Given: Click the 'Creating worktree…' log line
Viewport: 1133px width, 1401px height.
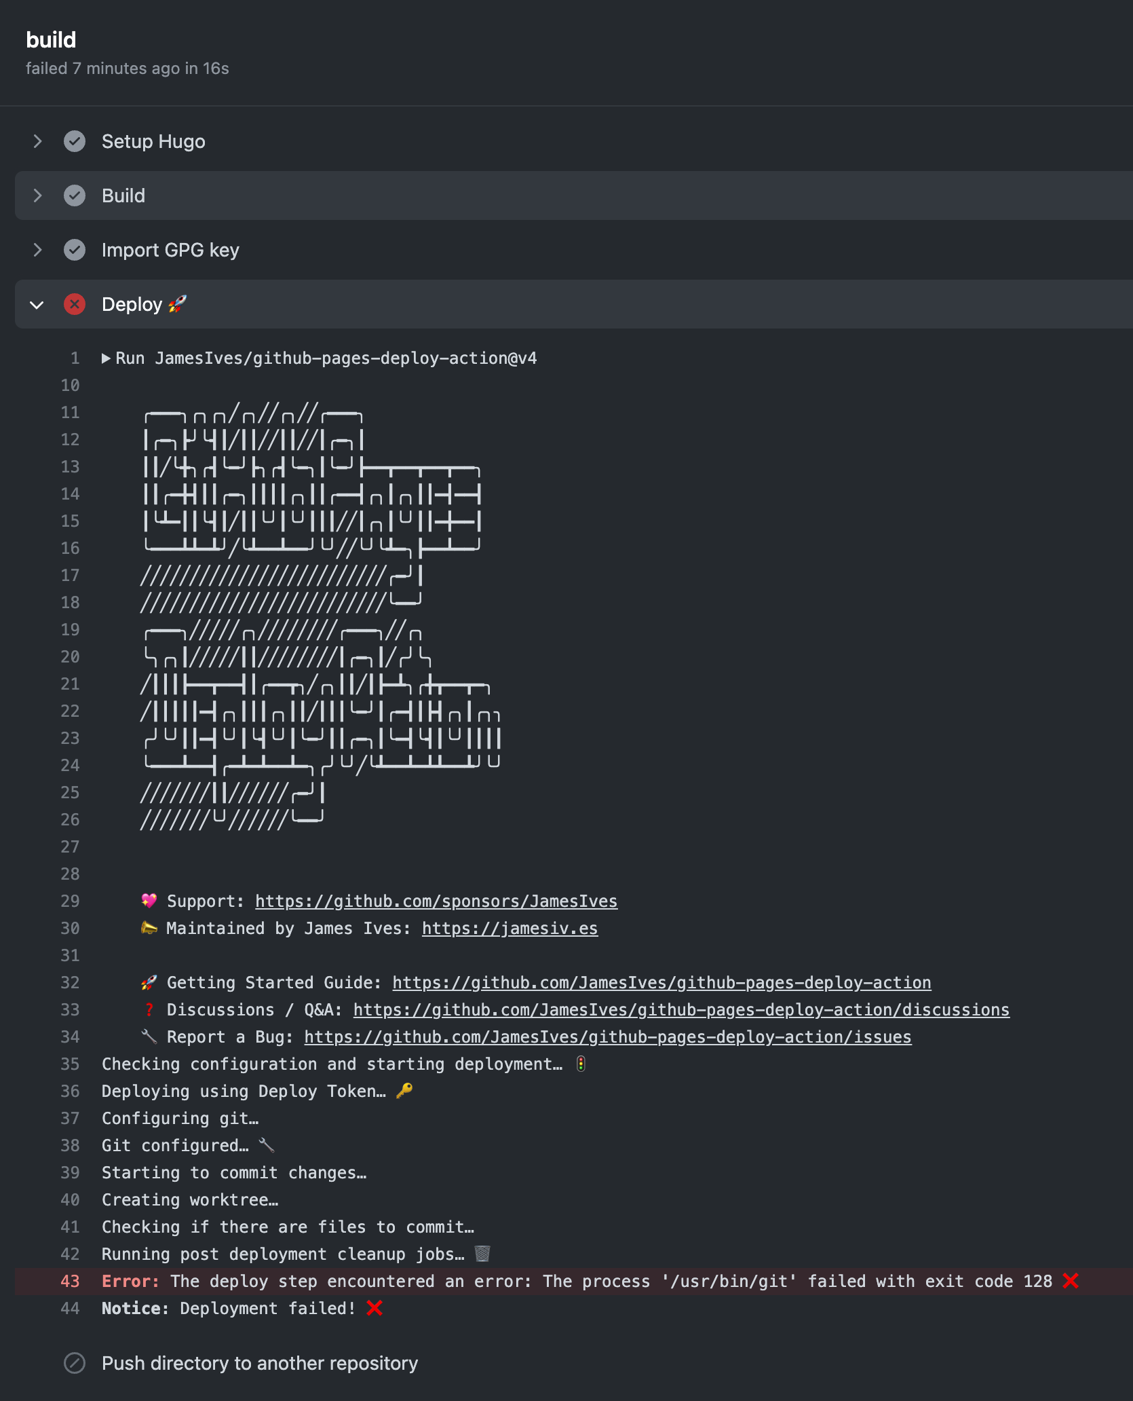Looking at the screenshot, I should point(190,1199).
